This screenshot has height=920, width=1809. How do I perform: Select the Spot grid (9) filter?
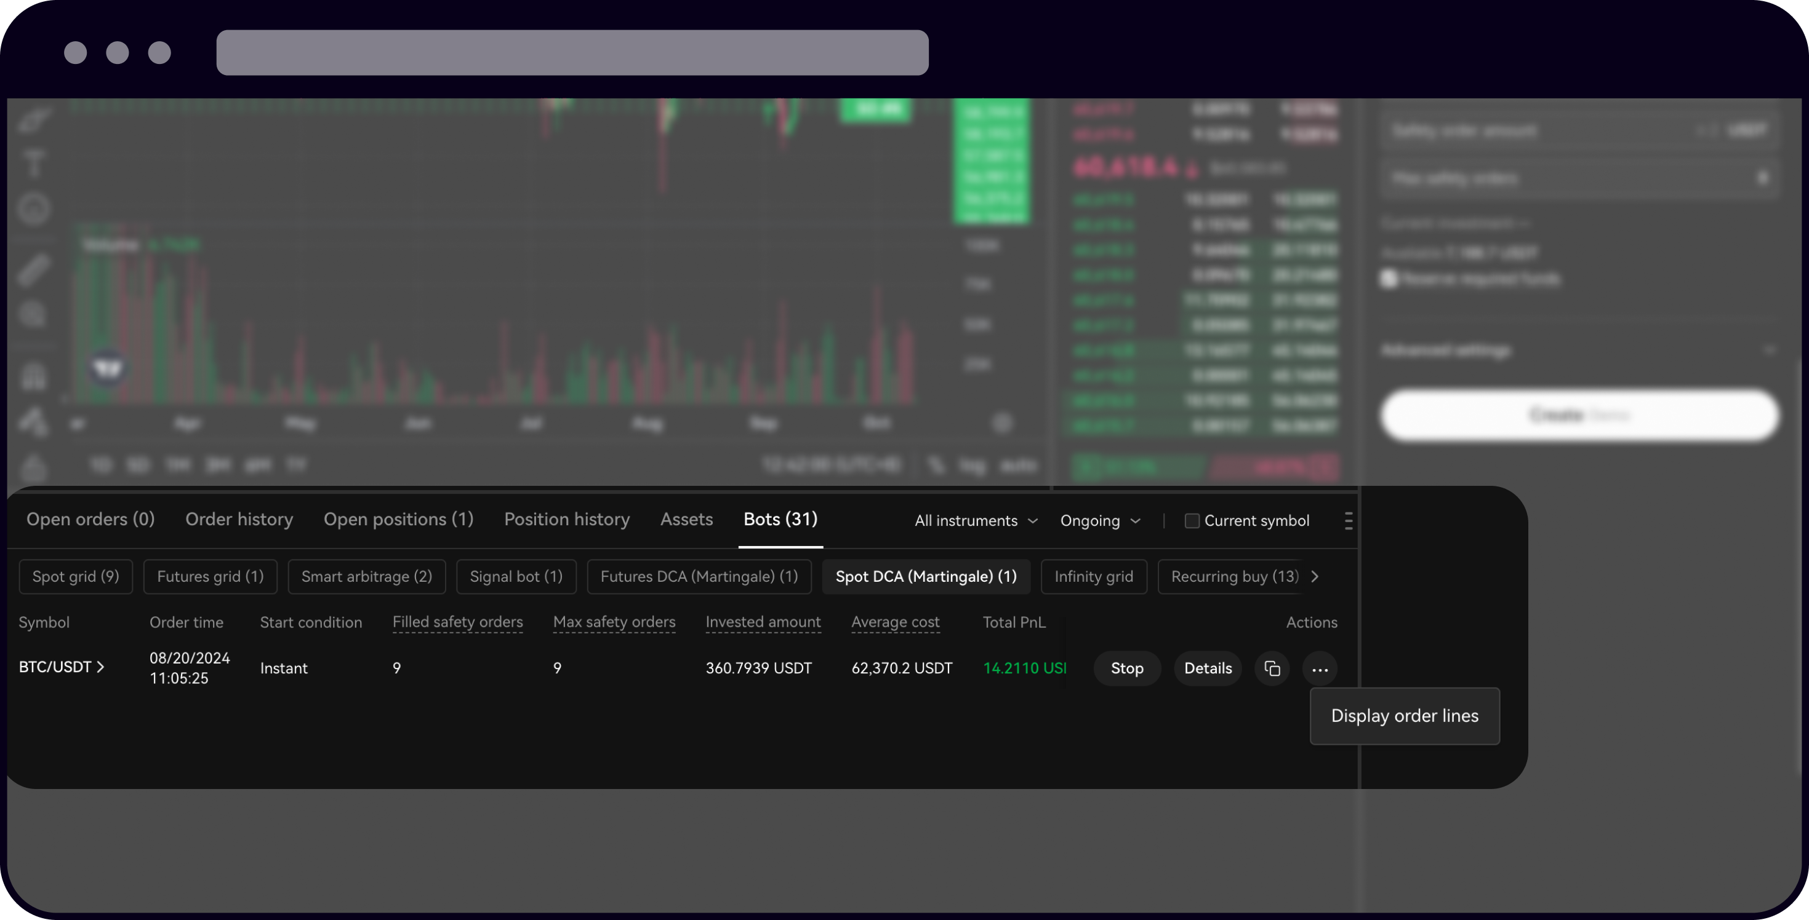click(x=76, y=577)
